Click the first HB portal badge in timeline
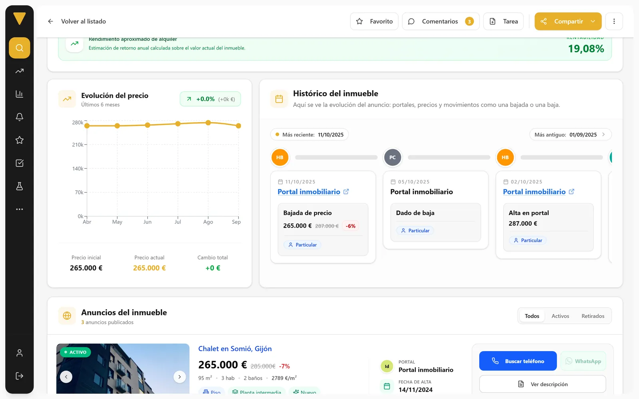639x399 pixels. [280, 158]
